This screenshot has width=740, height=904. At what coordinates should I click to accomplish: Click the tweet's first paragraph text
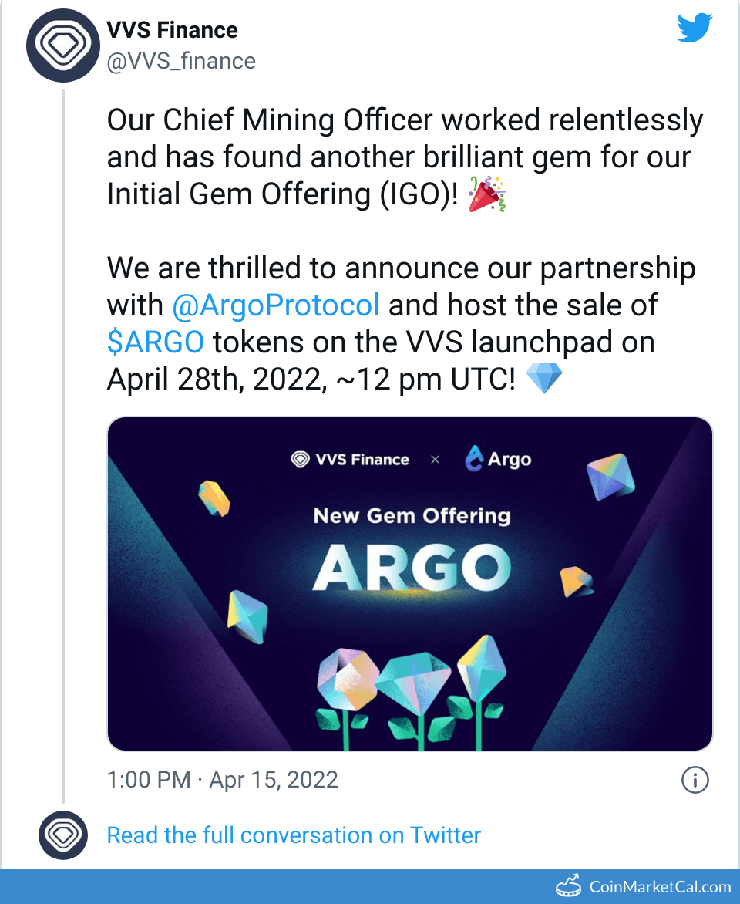pos(405,157)
